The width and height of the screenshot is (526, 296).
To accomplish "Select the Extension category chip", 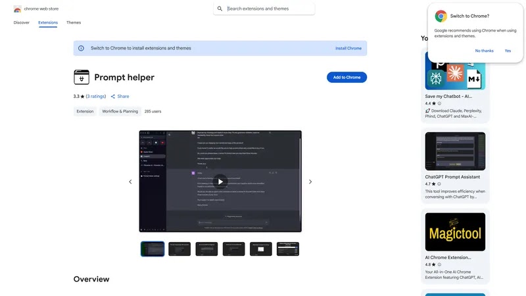I will point(85,111).
